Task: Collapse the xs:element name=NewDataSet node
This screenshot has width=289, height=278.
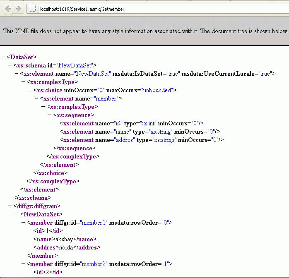Action: 17,74
